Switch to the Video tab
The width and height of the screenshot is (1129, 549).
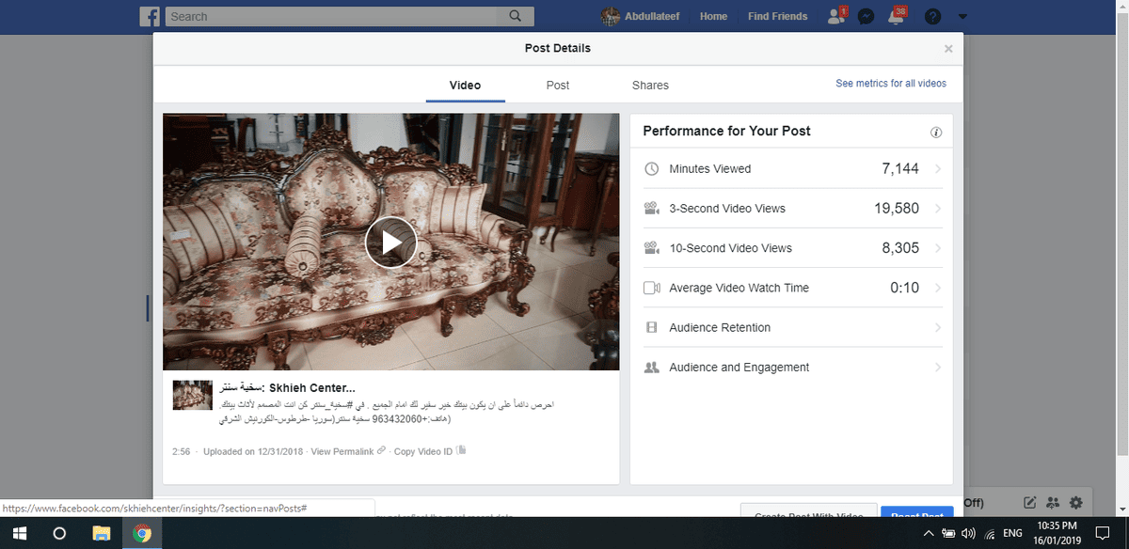[465, 85]
